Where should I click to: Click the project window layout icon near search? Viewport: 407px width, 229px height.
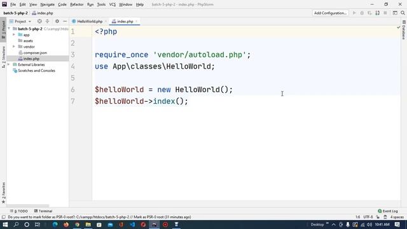tap(395, 13)
